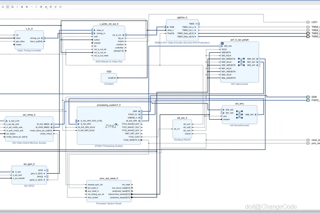Click the PixelClk pin on rgb2dvi_0
320x213 pixels.
(171, 33)
